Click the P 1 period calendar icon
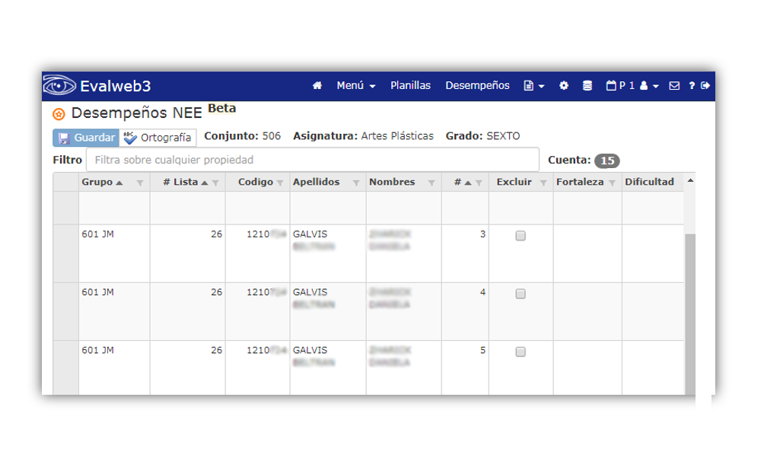The width and height of the screenshot is (764, 464). [619, 86]
